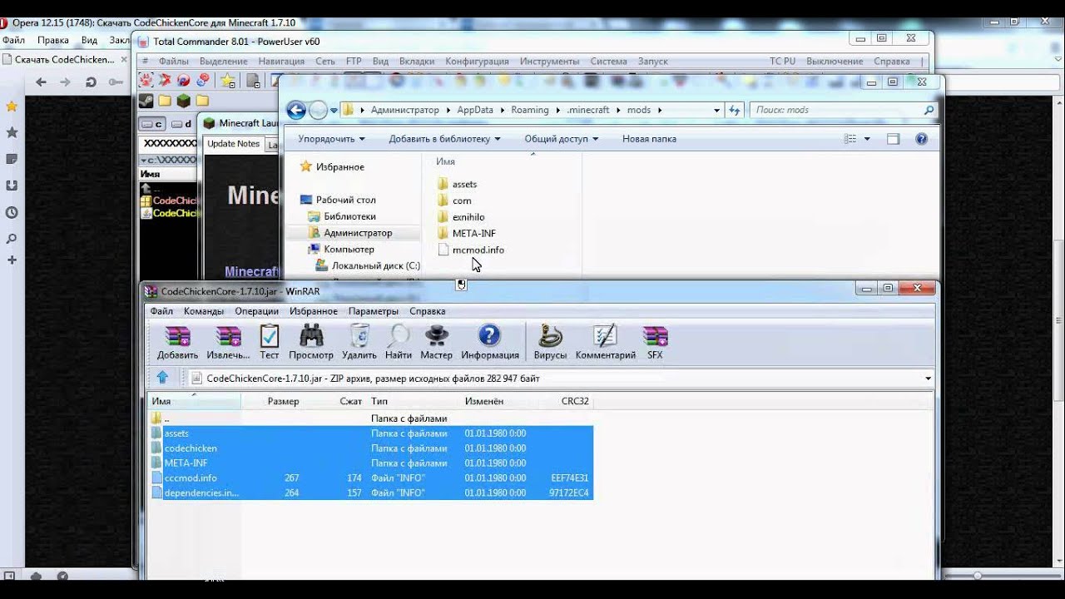Click the Explorer help question mark icon
The image size is (1065, 599).
click(921, 139)
